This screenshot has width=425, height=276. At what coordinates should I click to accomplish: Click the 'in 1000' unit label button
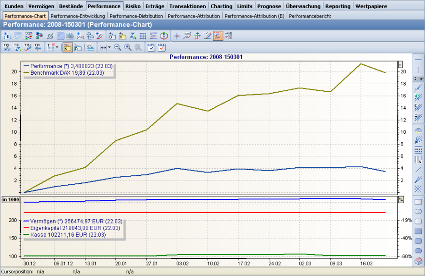click(9, 199)
